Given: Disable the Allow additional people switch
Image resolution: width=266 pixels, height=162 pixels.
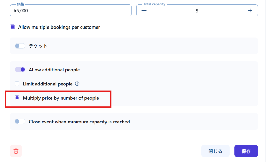Looking at the screenshot, I should (20, 70).
